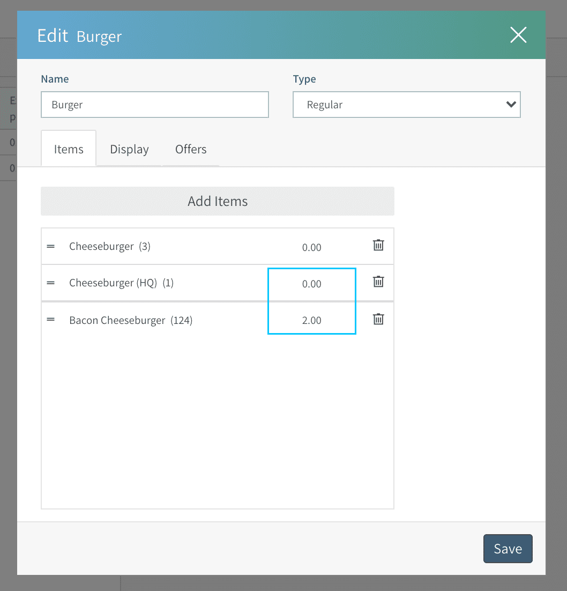
Task: Save the Burger changes
Action: click(x=508, y=549)
